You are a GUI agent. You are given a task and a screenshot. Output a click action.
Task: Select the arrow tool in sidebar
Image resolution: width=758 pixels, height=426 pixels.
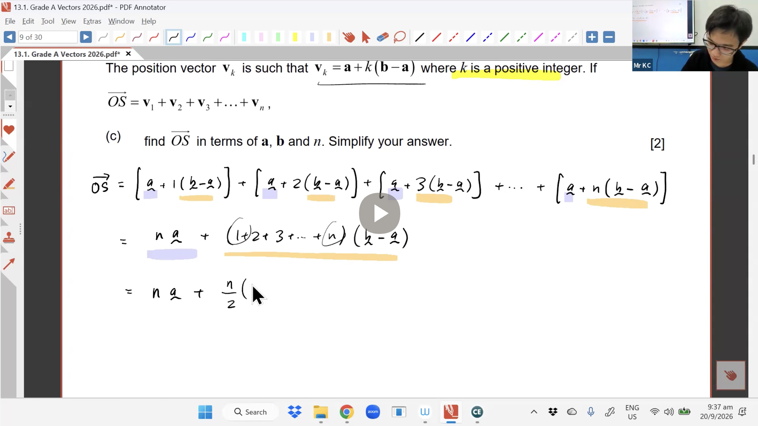tap(9, 264)
